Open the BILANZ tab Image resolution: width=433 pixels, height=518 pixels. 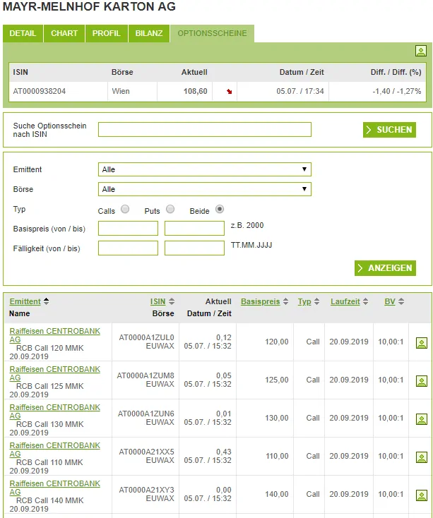149,33
